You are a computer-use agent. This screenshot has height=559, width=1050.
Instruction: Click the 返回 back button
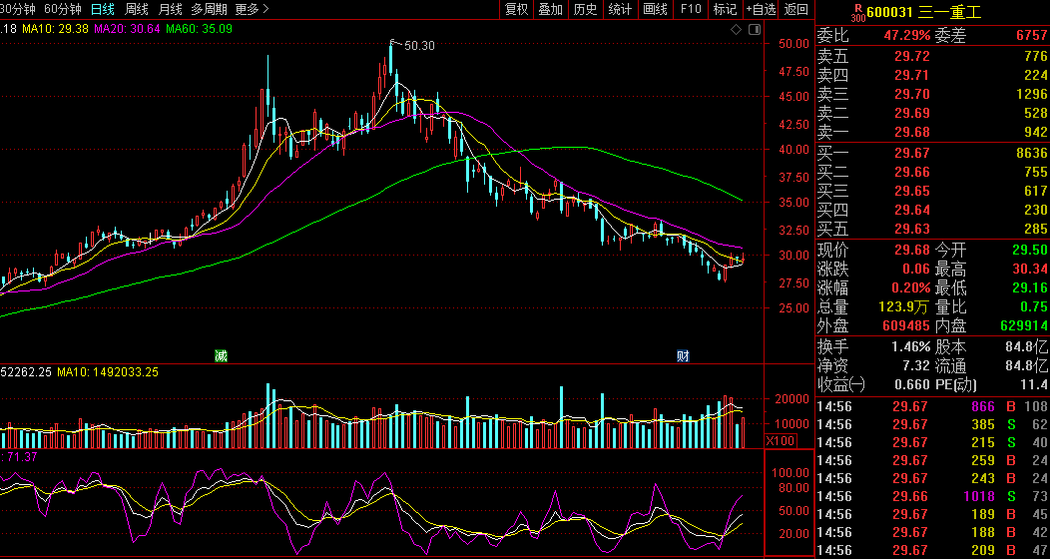coord(796,10)
